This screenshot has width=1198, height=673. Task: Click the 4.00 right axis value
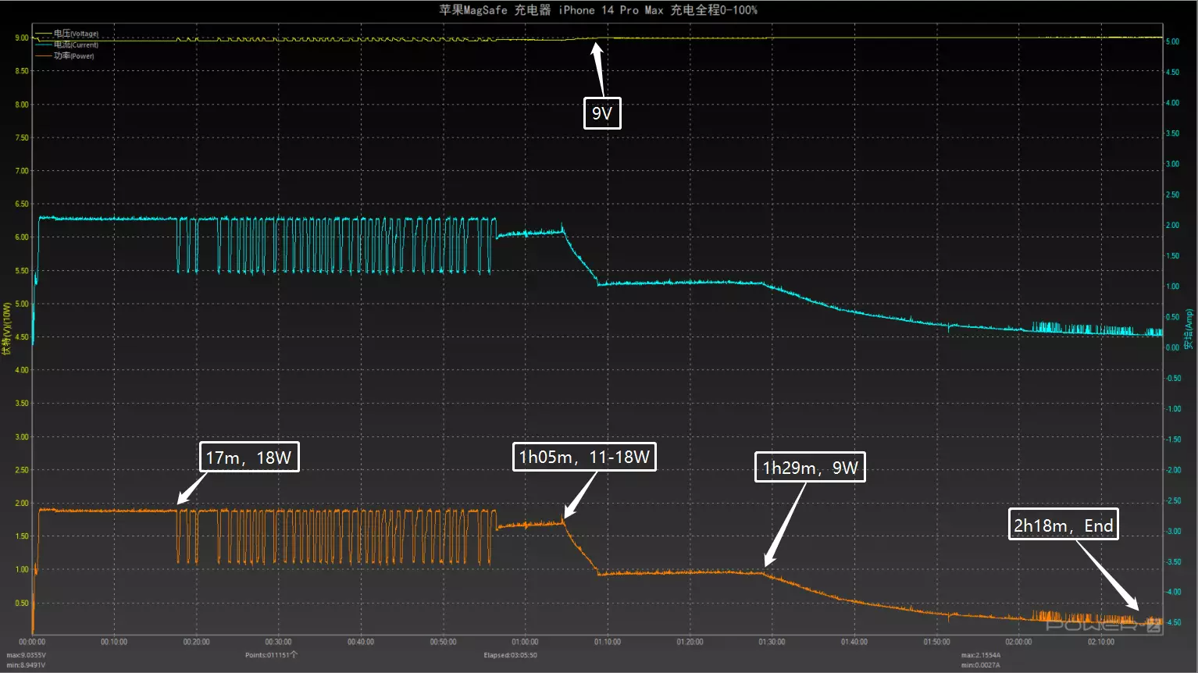[1172, 103]
